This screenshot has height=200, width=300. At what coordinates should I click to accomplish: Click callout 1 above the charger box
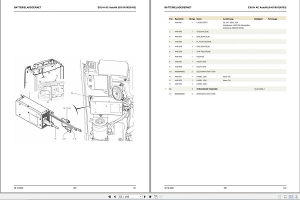point(29,93)
